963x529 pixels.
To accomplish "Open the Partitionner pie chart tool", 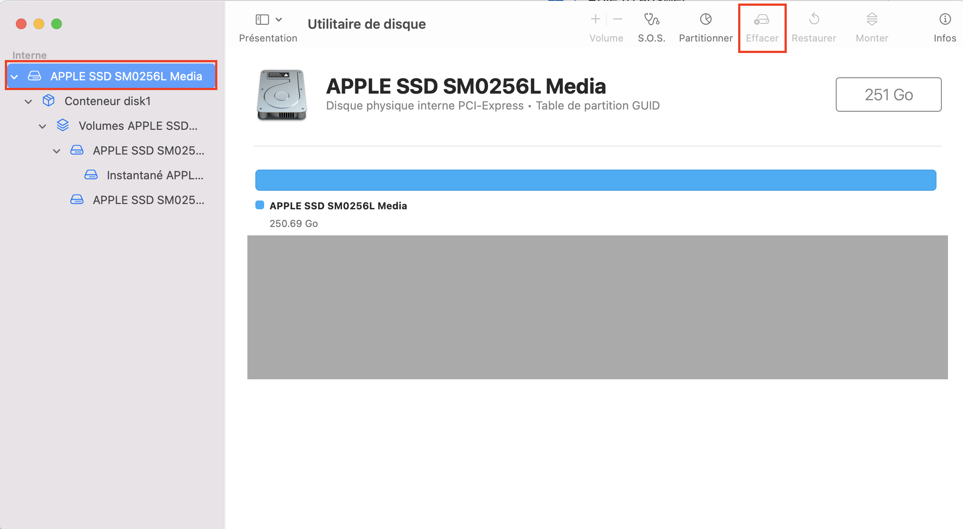I will tap(705, 19).
